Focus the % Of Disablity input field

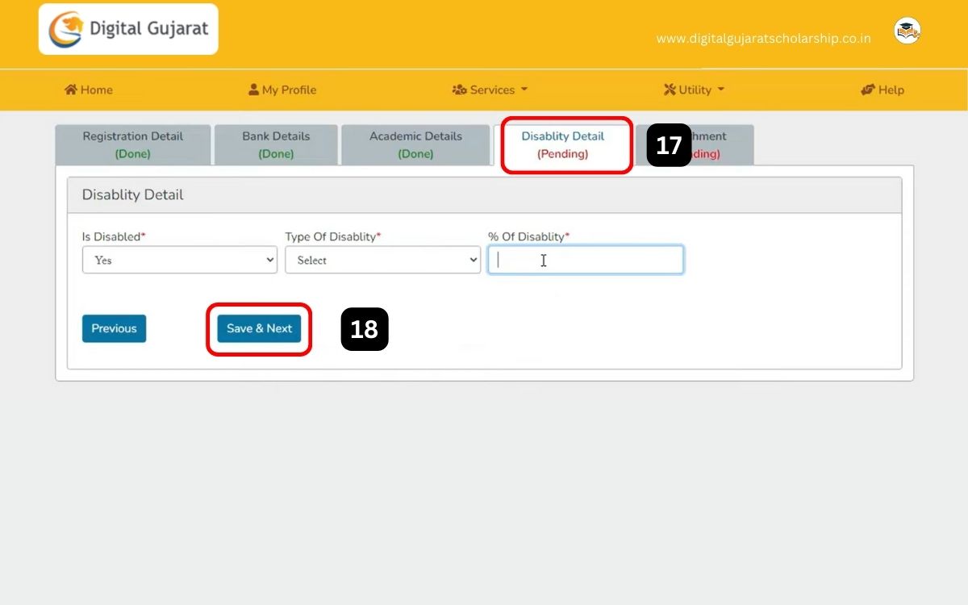[x=586, y=261]
